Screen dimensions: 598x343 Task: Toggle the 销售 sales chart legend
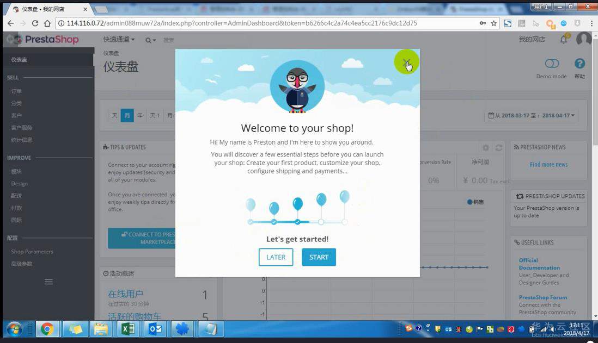pos(475,202)
